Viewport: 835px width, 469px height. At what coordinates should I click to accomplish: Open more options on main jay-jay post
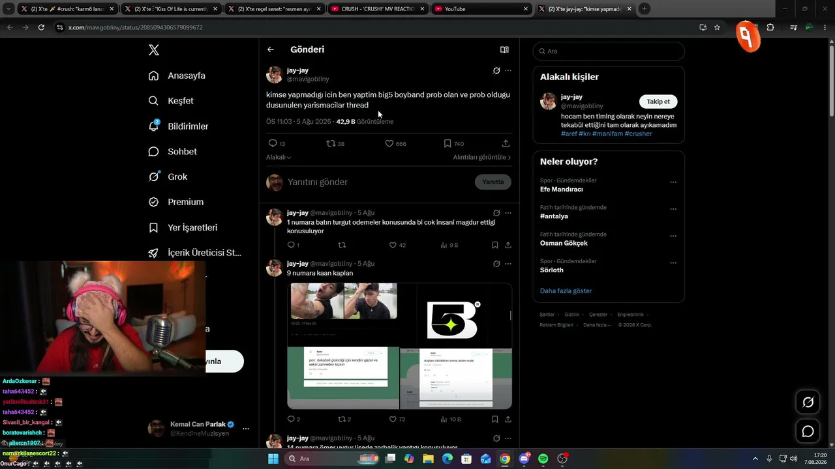[x=508, y=70]
